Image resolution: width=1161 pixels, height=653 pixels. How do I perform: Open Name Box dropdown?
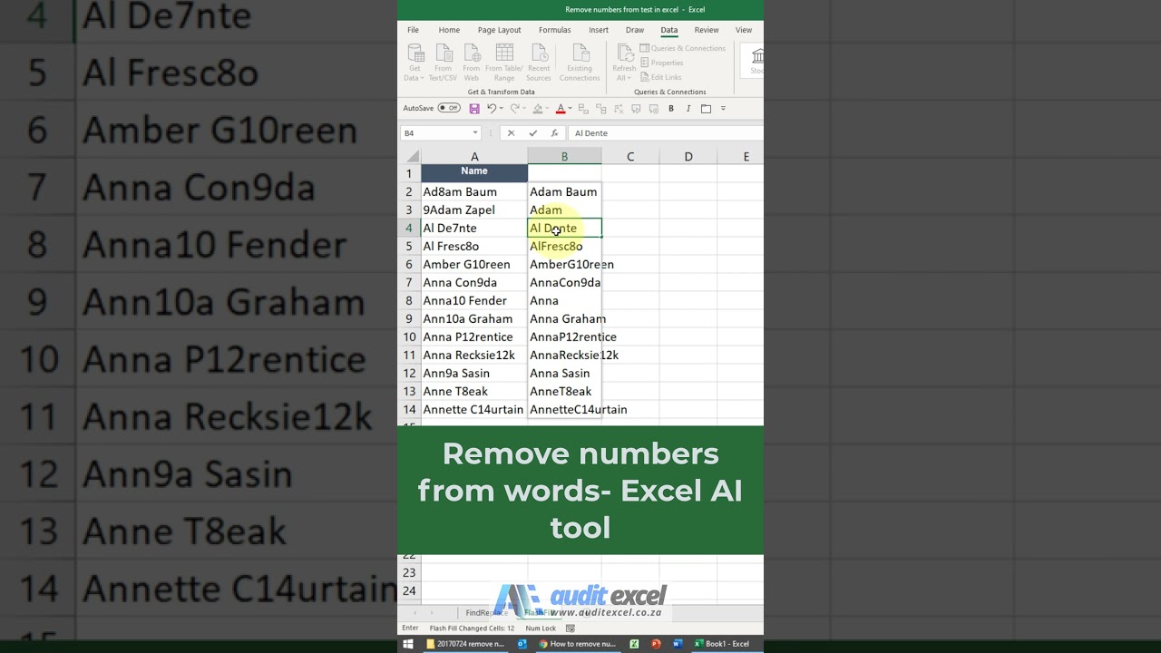click(475, 133)
